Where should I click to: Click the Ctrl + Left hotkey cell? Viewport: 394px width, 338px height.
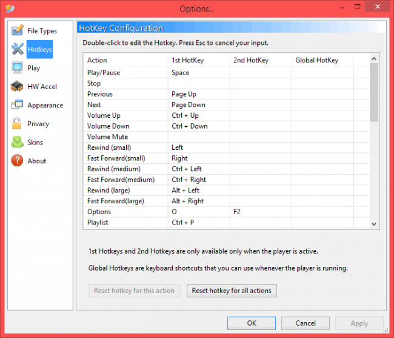(x=199, y=169)
